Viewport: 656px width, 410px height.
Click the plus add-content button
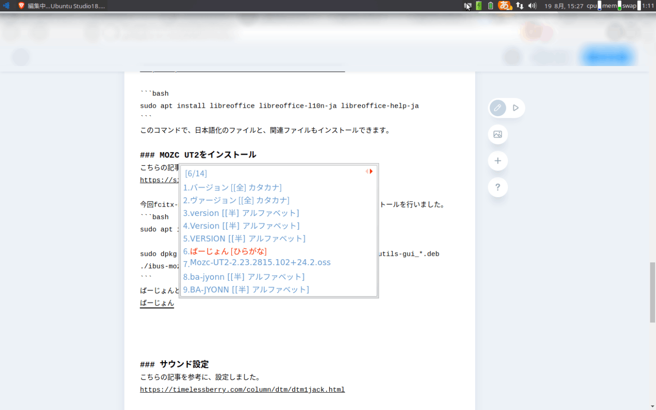click(498, 161)
